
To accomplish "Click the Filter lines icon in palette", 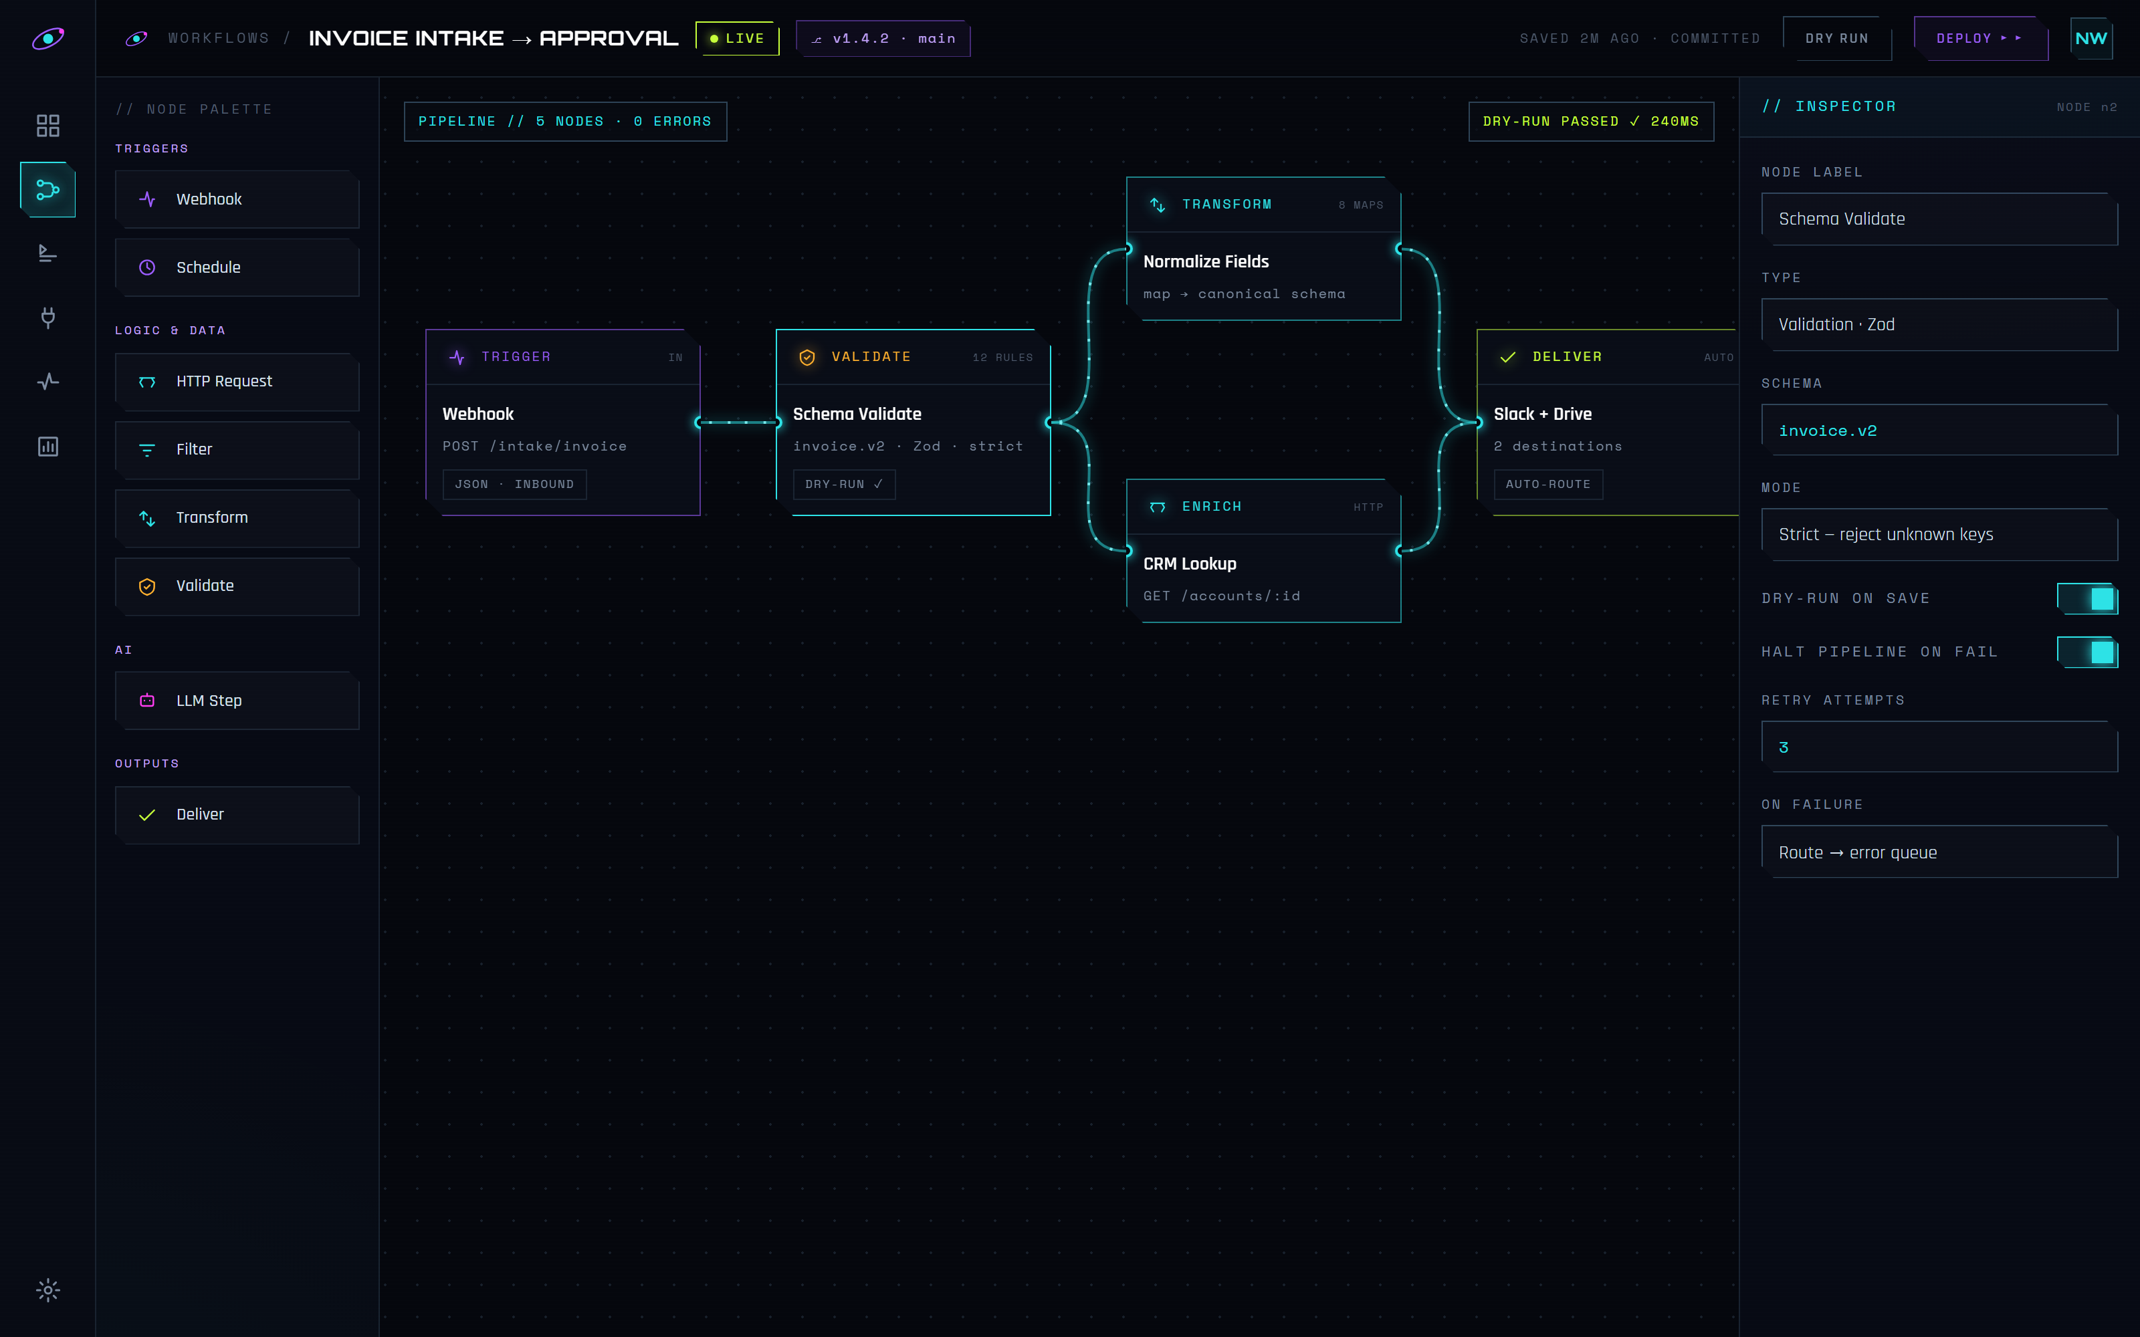I will click(147, 449).
